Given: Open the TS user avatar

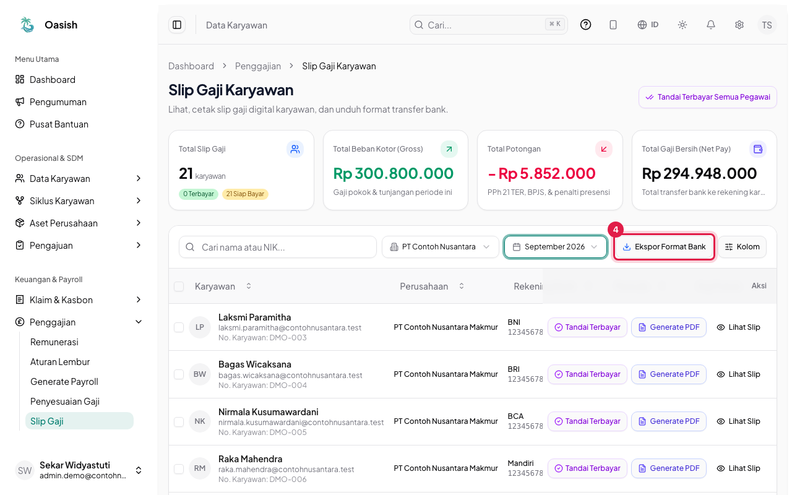Looking at the screenshot, I should tap(767, 25).
